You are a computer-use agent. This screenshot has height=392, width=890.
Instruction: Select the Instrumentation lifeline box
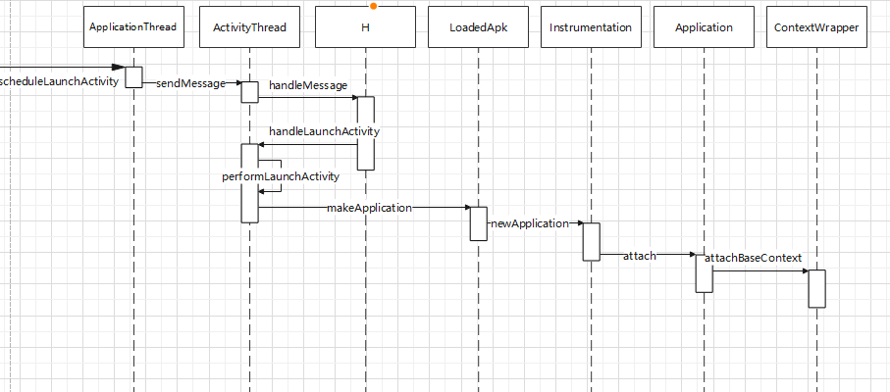pyautogui.click(x=591, y=27)
